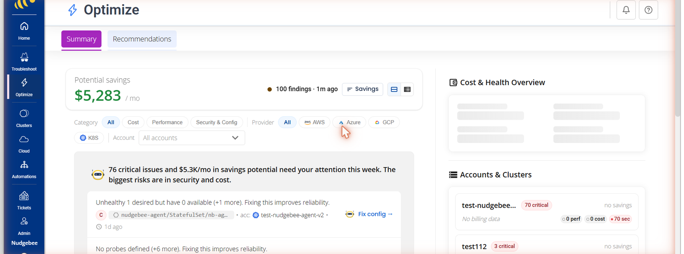684x254 pixels.
Task: Open the test-nudgebee account card
Action: pos(547,212)
